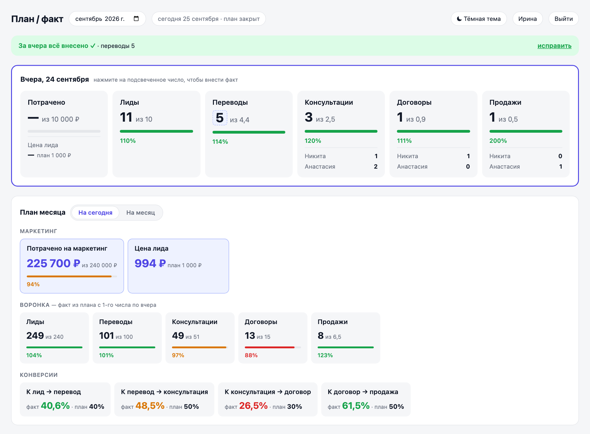Click the funnel Лиды value 249
This screenshot has width=590, height=434.
coord(35,335)
